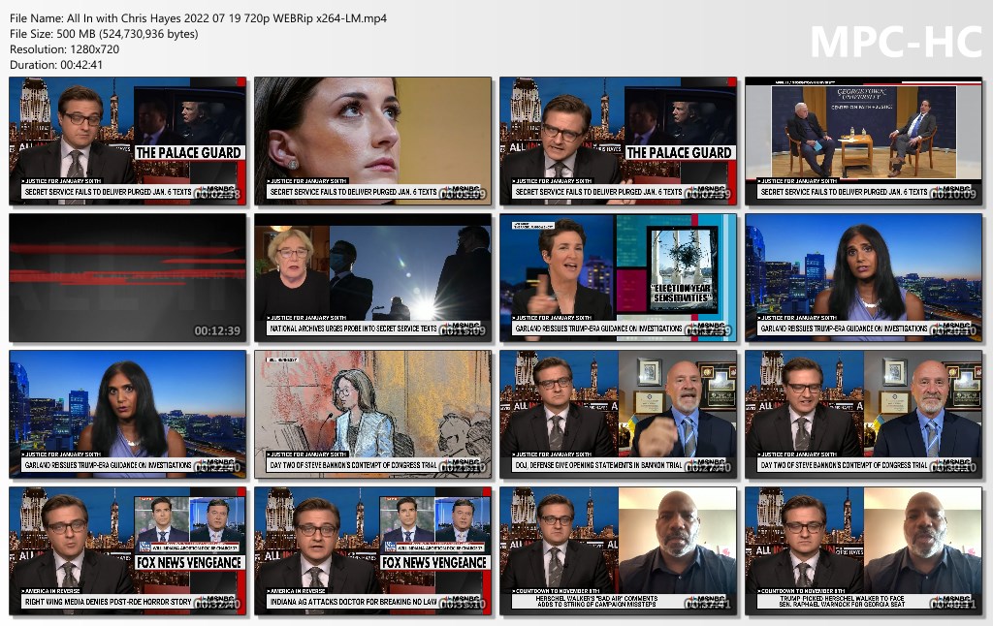Select the split-screen Bannon contempt trial thumbnail with Hayes
Image resolution: width=993 pixels, height=626 pixels.
pos(864,415)
